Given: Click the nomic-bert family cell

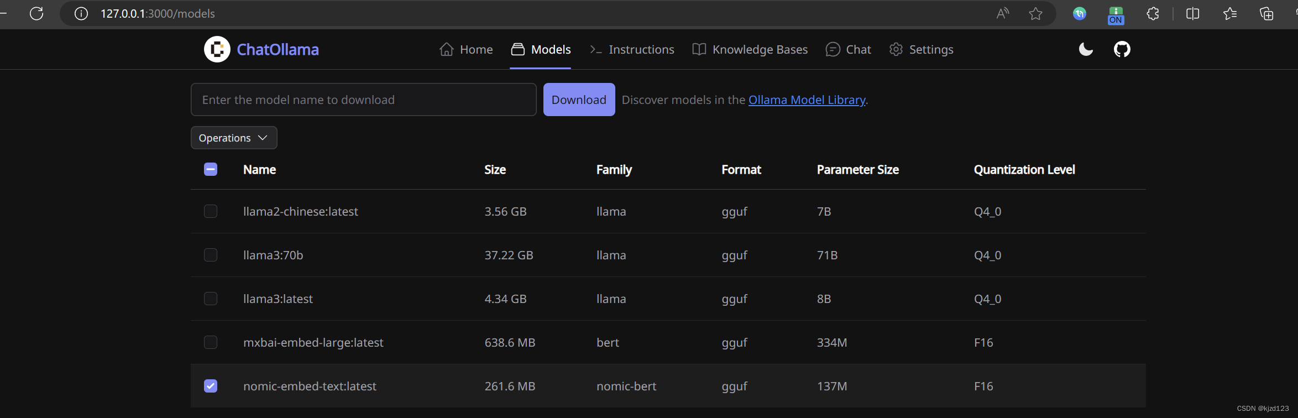Looking at the screenshot, I should click(626, 386).
